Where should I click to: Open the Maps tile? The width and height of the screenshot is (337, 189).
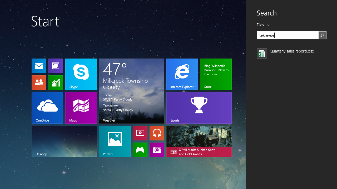coord(81,108)
